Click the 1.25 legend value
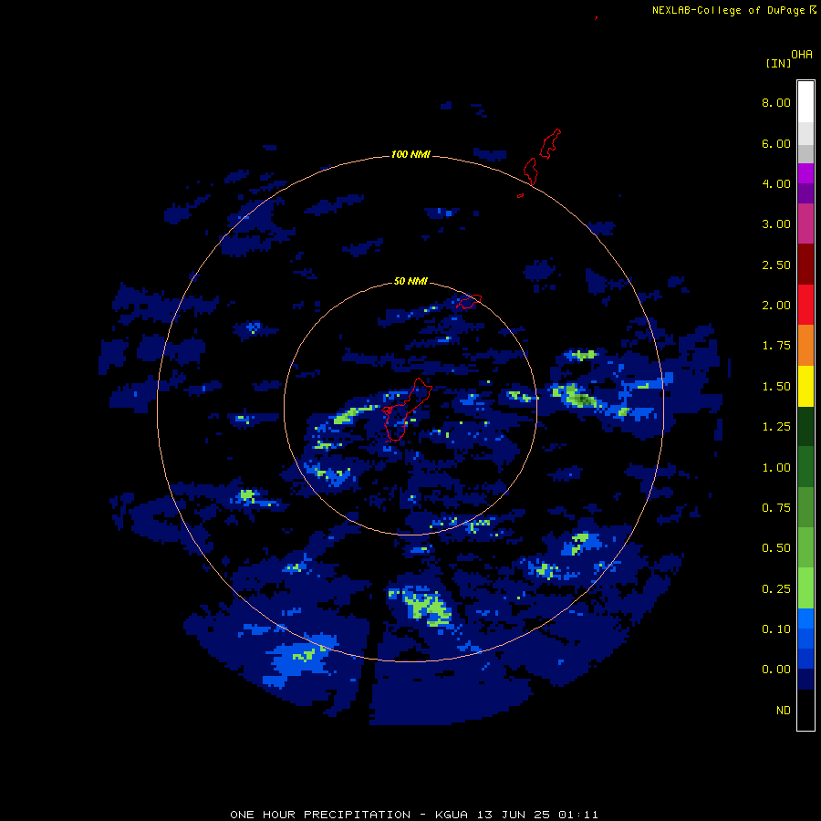 click(776, 427)
